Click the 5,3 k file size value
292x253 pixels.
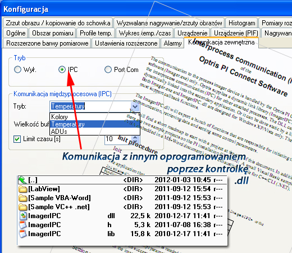click(x=142, y=225)
